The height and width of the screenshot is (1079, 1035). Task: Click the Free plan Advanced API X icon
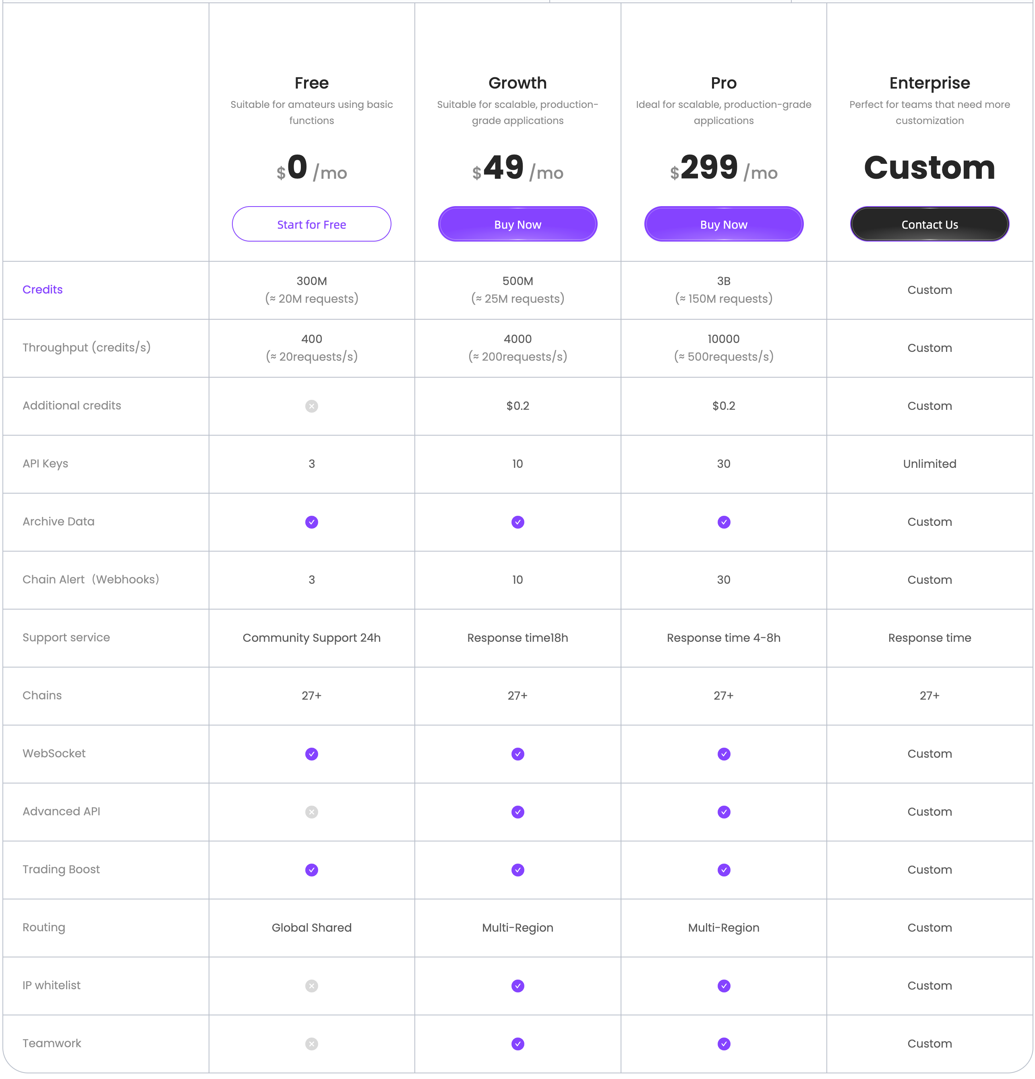click(x=312, y=812)
